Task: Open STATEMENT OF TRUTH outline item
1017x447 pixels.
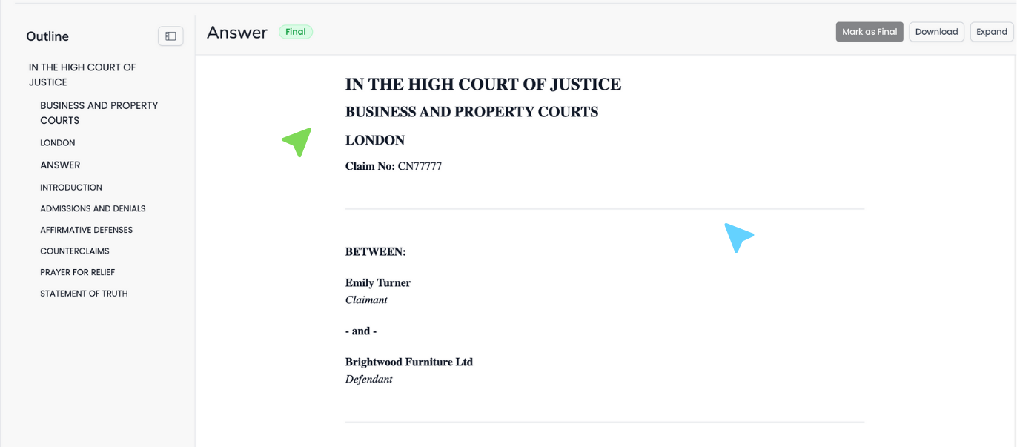Action: [x=84, y=294]
